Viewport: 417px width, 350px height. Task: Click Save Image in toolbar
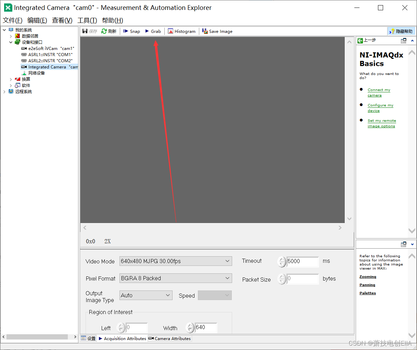tap(217, 31)
